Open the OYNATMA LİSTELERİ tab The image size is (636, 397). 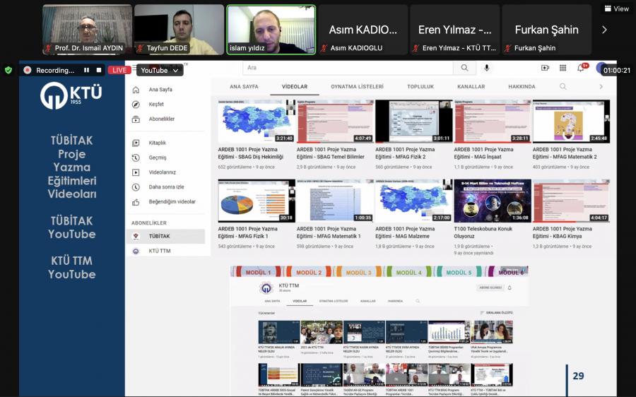pos(357,87)
